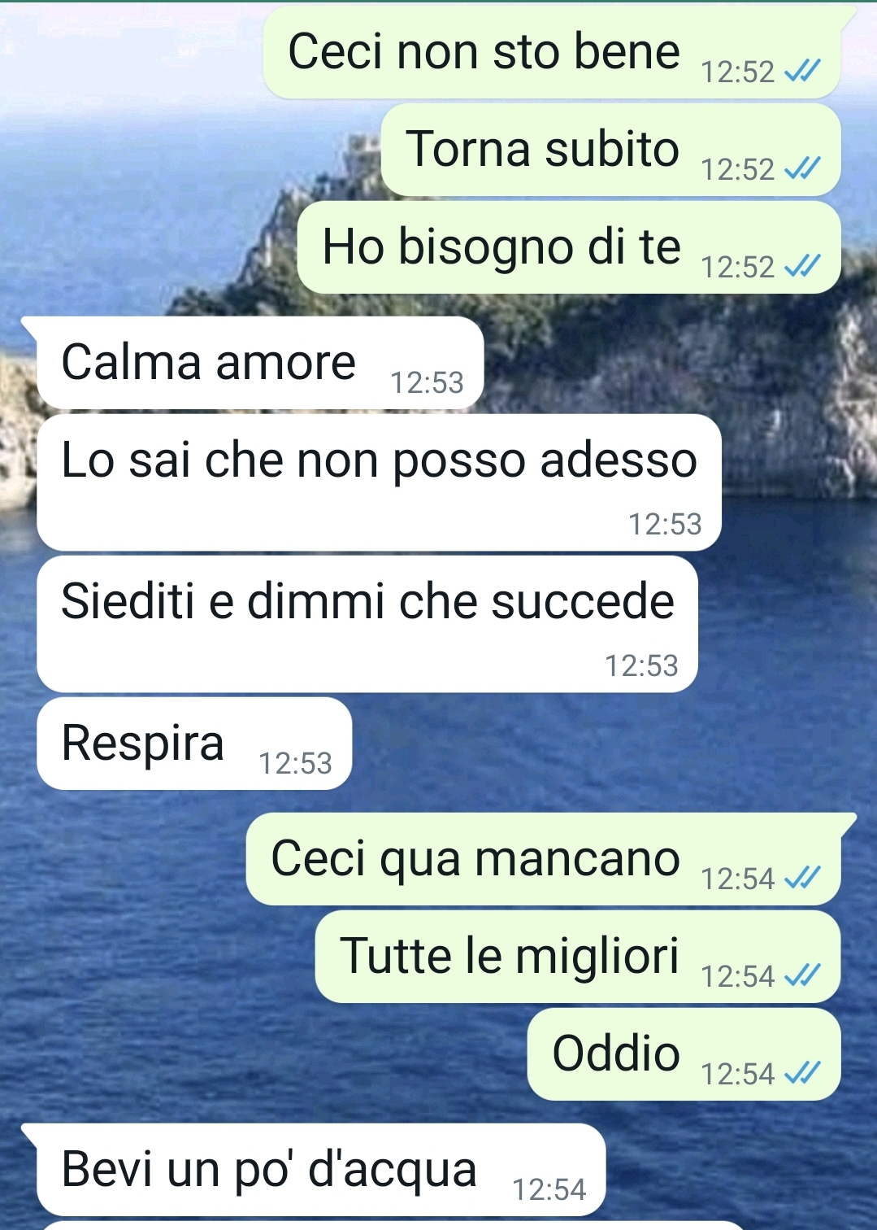Click read-receipt ticks on 'Ceci non sto bene'
The height and width of the screenshot is (1230, 877).
point(802,72)
